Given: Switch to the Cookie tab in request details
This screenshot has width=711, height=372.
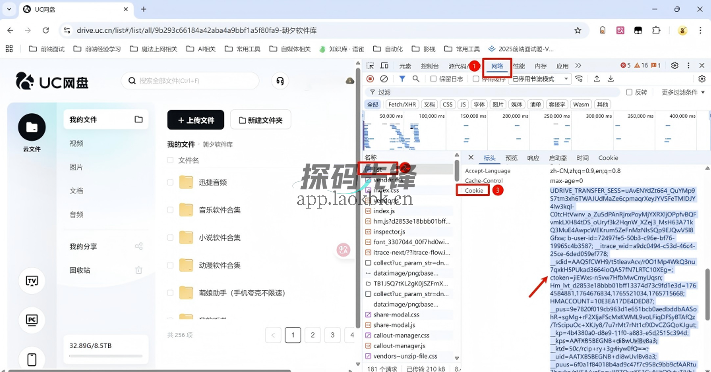Looking at the screenshot, I should coord(608,158).
